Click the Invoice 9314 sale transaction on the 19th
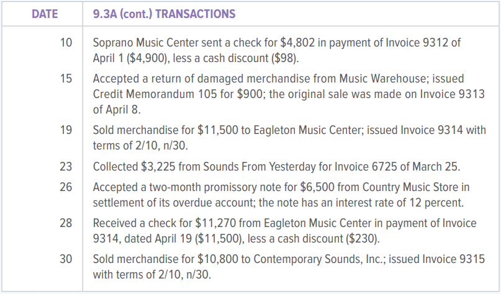Screen dimensions: 501x294 pyautogui.click(x=288, y=137)
